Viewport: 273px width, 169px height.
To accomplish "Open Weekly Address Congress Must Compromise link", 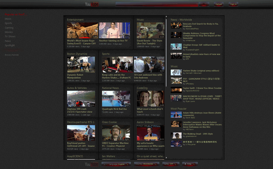I will pos(202,36).
